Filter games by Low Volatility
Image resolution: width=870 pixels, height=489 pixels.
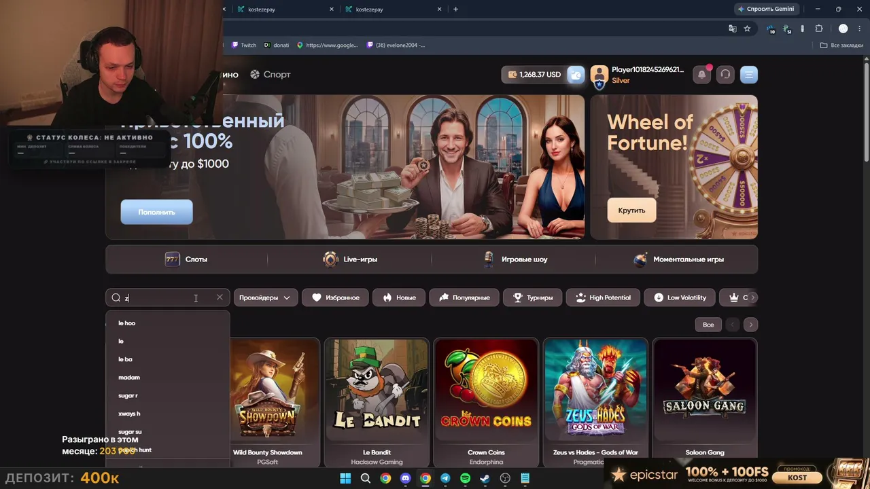pos(680,297)
